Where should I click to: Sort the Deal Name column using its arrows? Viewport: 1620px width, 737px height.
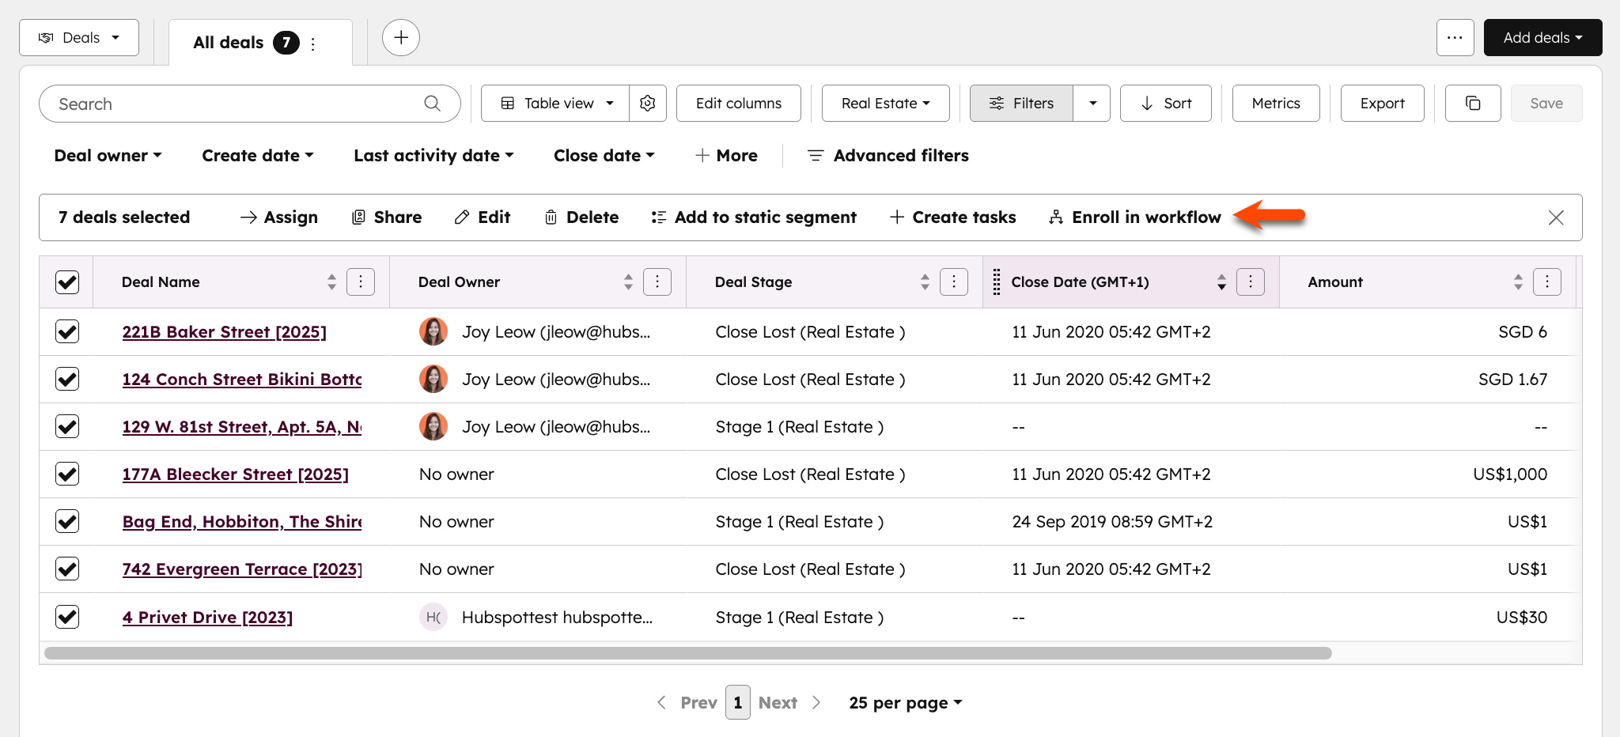point(331,282)
